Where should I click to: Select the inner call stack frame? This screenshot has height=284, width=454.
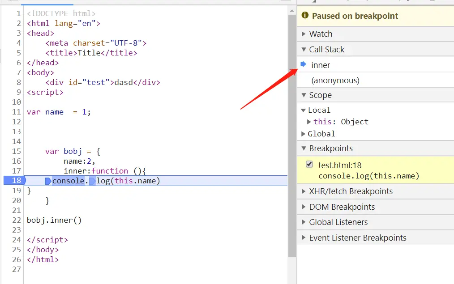click(x=376, y=65)
